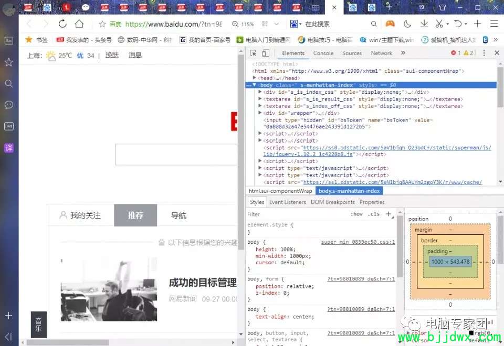Switch to the DevTools Network tab

click(x=381, y=53)
